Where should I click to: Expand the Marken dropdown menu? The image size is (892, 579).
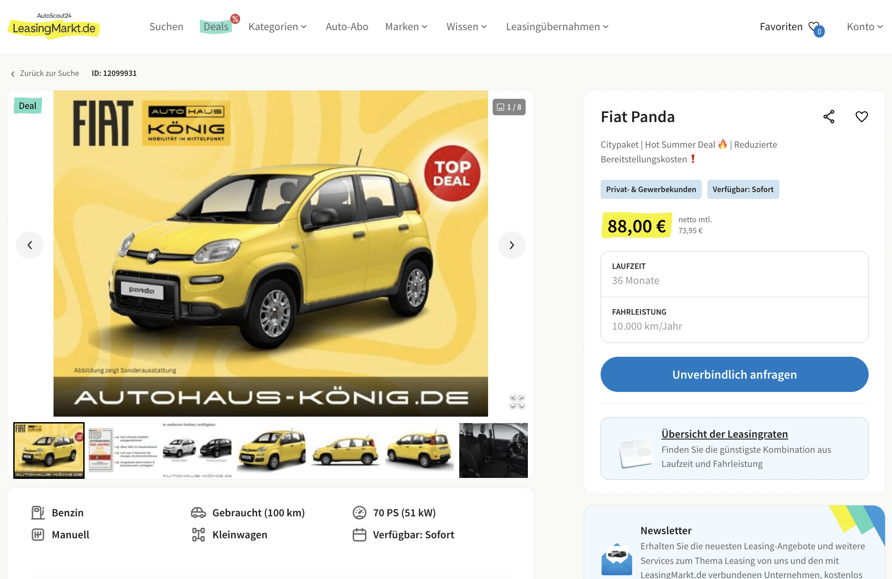[x=406, y=27]
